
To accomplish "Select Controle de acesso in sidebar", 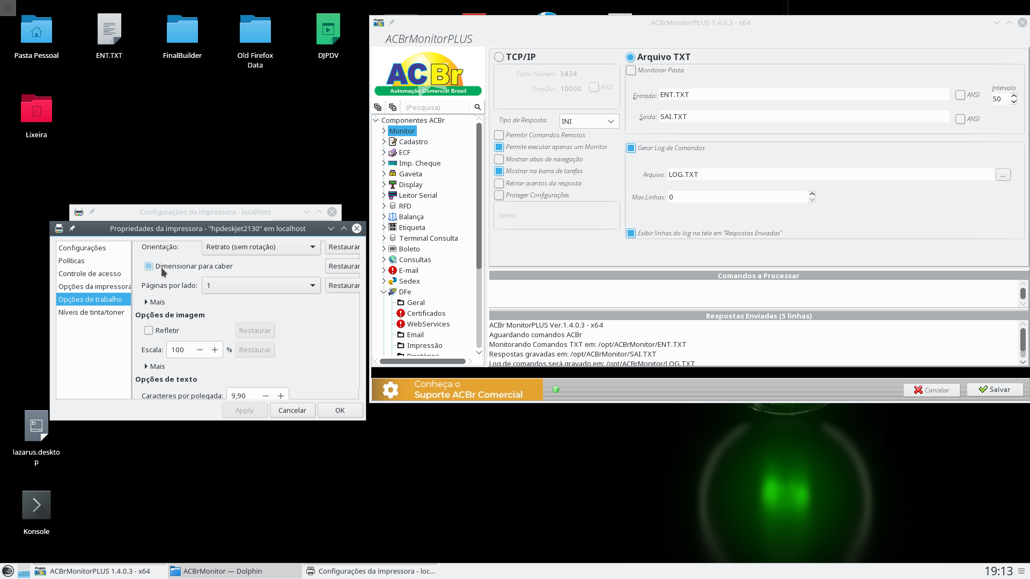I will [93, 273].
